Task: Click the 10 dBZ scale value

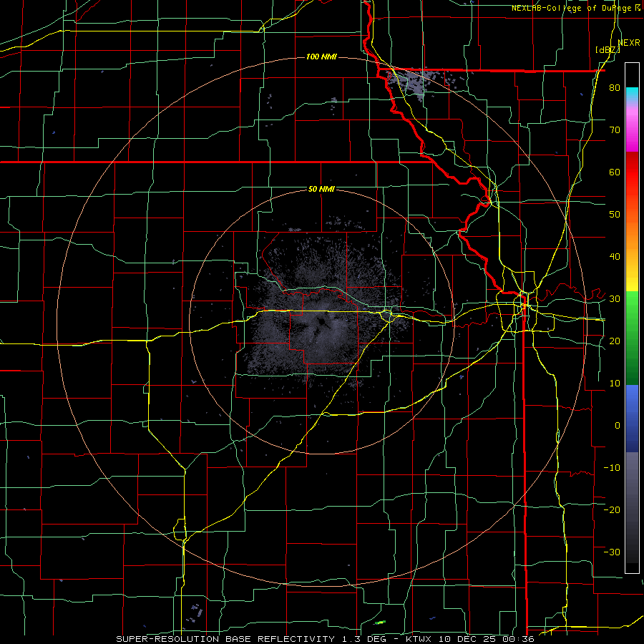Action: point(615,384)
